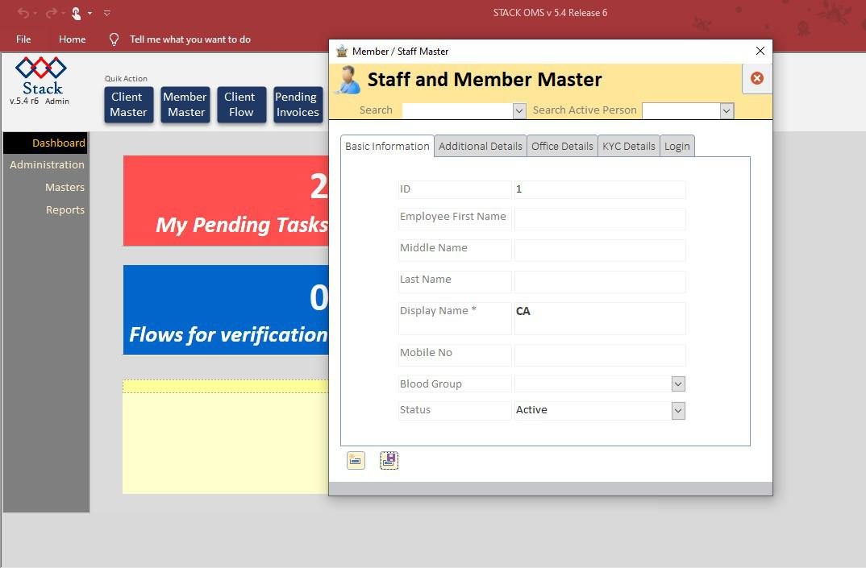Open Customize Quick Access Toolbar arrow
866x568 pixels.
[x=107, y=13]
